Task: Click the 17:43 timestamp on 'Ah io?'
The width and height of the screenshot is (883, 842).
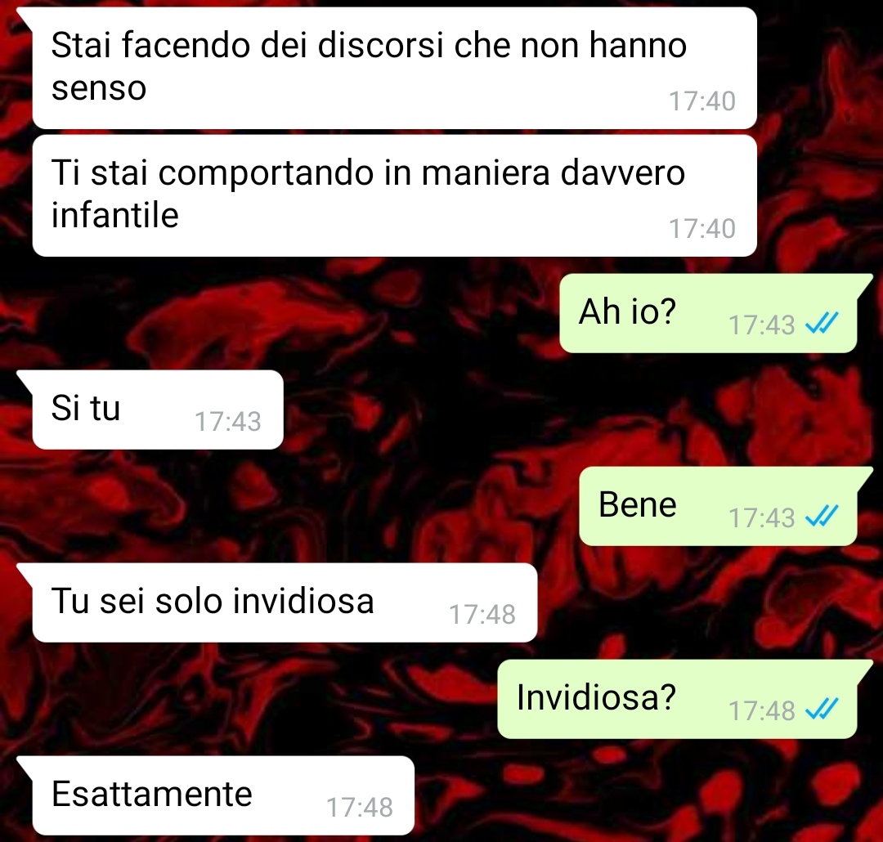Action: 761,325
